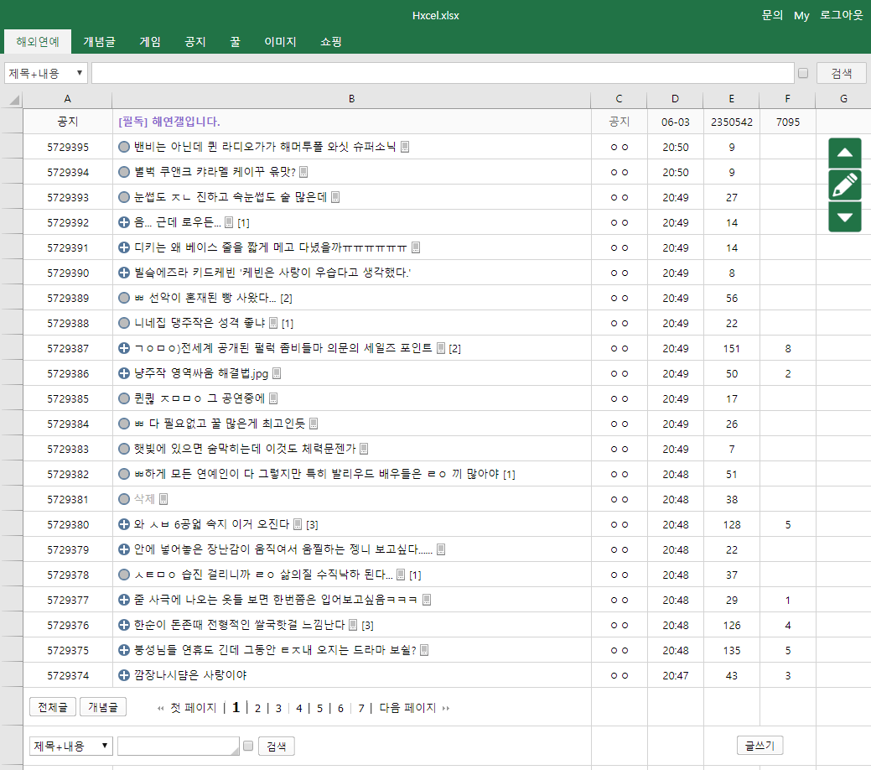Open the top 제목+내용 search type dropdown

(x=46, y=73)
